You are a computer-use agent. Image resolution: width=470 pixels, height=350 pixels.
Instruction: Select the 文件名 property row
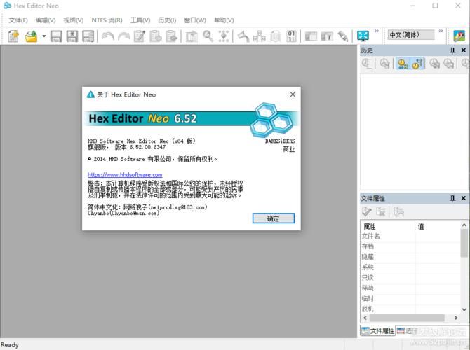(x=410, y=236)
